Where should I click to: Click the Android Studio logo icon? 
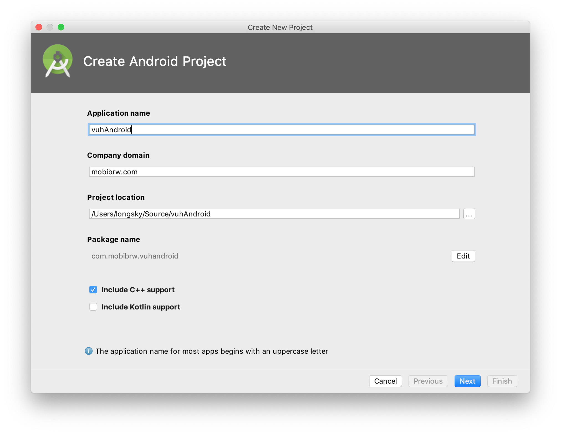tap(58, 61)
